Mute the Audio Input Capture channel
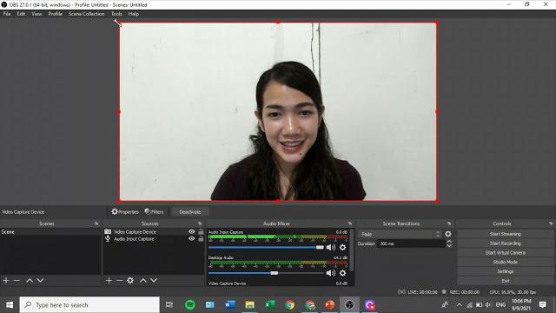Viewport: 556px width, 313px height. [x=330, y=247]
